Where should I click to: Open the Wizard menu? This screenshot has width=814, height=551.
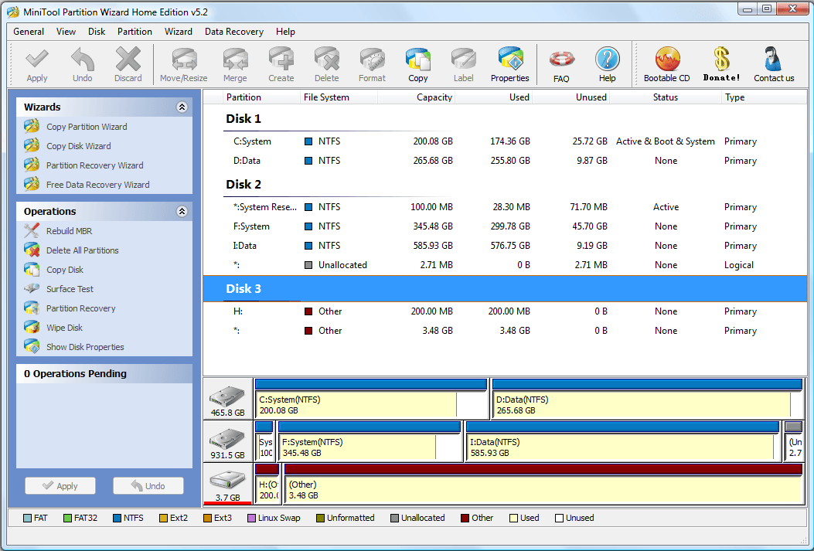click(179, 32)
